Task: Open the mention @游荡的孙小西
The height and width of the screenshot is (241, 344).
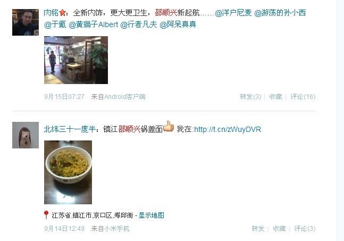Action: [x=280, y=13]
